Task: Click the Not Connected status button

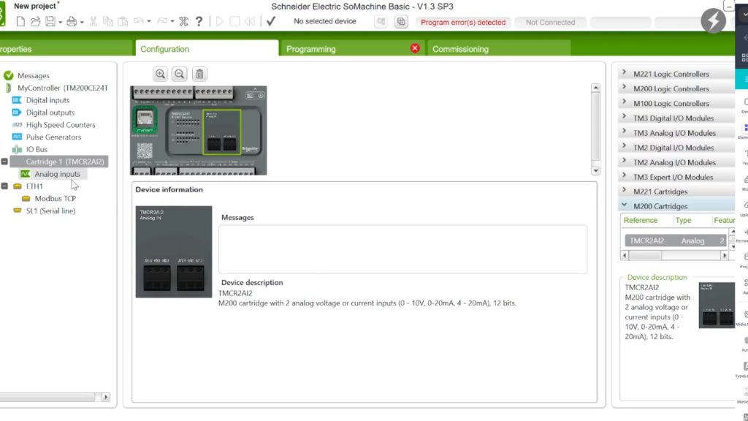Action: [550, 22]
